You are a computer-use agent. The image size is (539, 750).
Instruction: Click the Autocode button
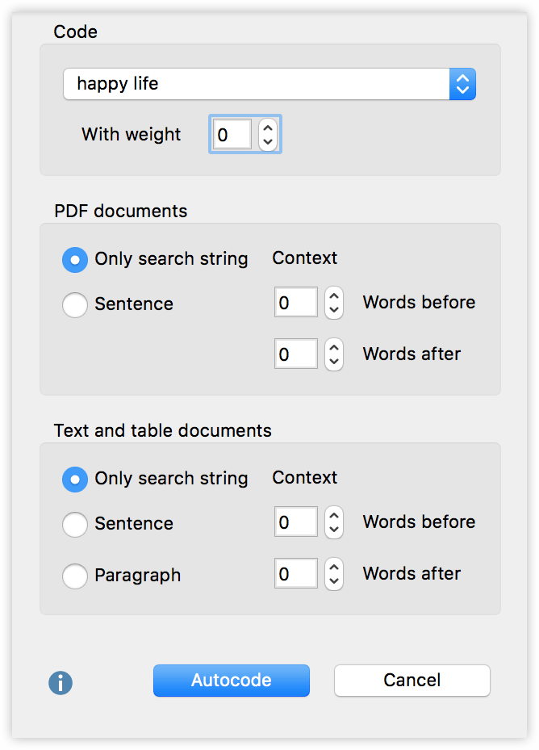coord(232,680)
